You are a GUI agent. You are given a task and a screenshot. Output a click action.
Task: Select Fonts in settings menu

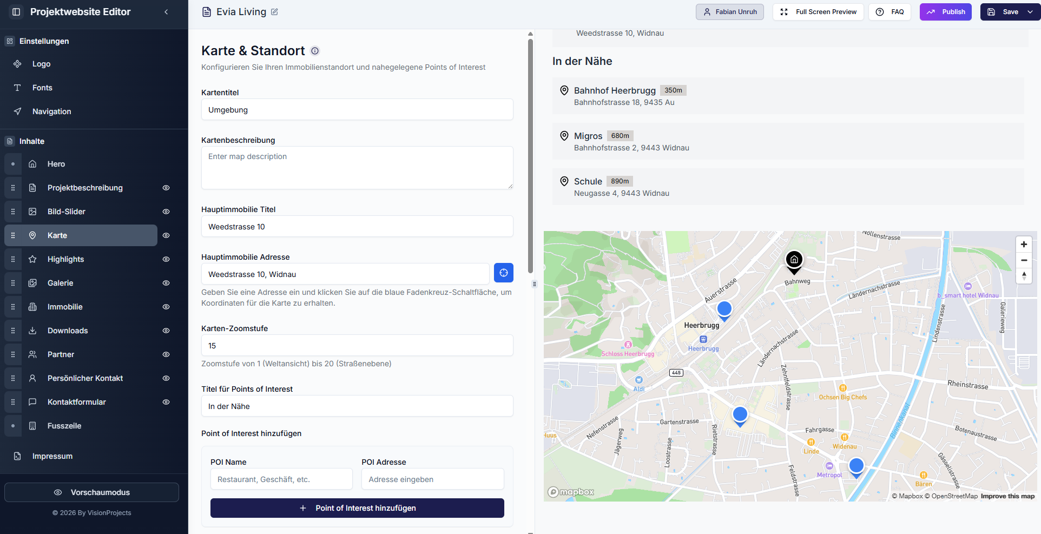coord(42,88)
